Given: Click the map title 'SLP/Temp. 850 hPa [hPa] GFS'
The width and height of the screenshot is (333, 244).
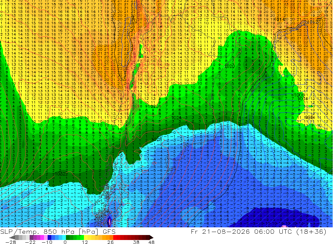Looking at the screenshot, I should click(x=58, y=232).
